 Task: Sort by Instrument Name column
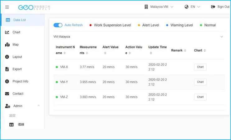pyautogui.click(x=65, y=53)
